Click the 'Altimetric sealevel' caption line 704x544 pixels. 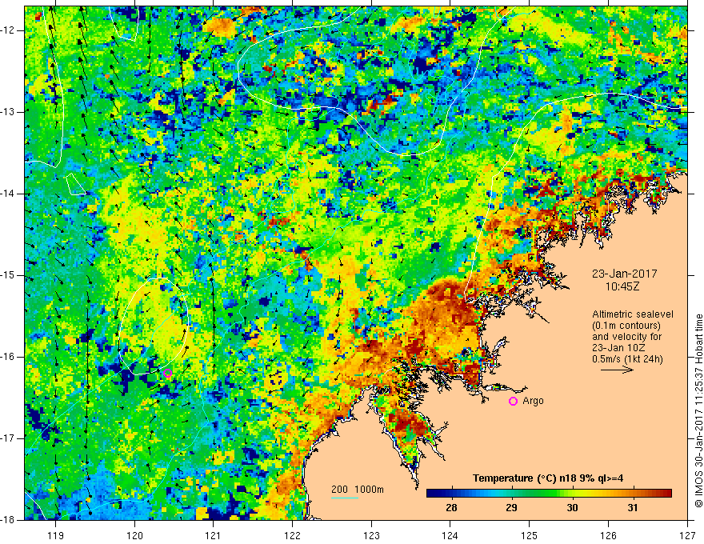[x=633, y=314]
